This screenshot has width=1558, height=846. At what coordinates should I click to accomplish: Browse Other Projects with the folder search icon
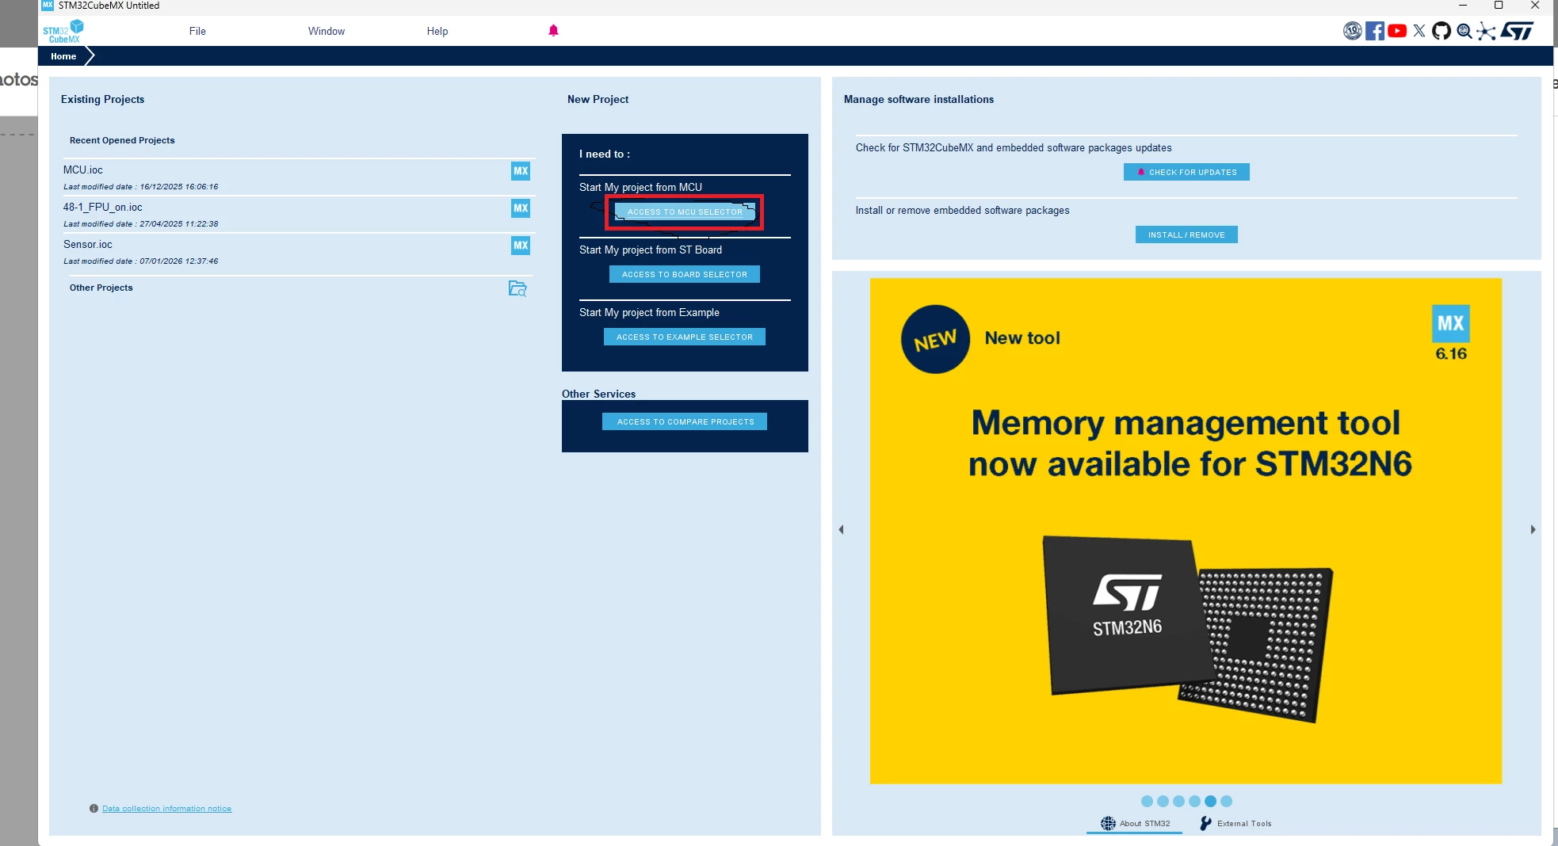517,288
